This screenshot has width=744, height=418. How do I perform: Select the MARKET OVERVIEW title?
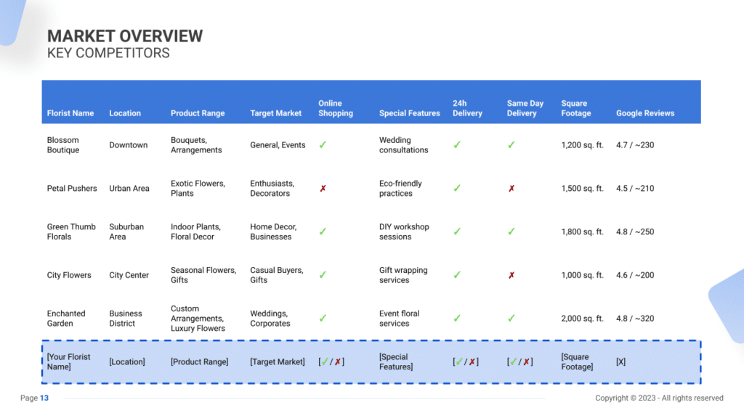click(125, 36)
